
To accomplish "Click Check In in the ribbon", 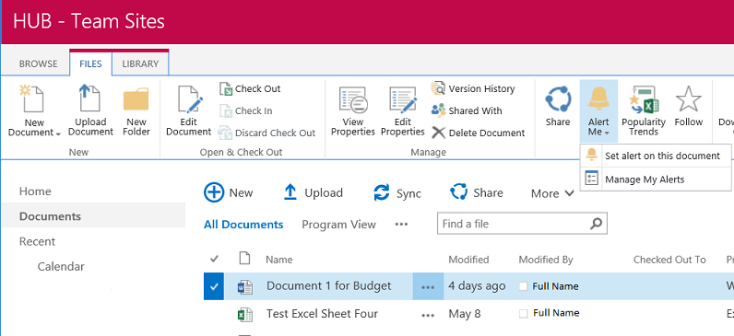I will 246,110.
